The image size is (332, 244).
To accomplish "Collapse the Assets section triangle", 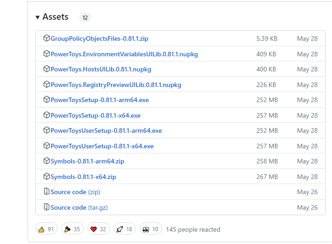I will 38,17.
